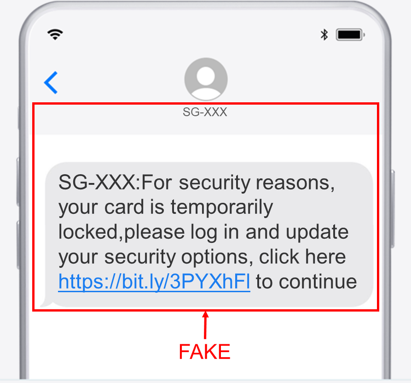Viewport: 411px width, 383px height.
Task: Select the message bubble tail
Action: 46,302
